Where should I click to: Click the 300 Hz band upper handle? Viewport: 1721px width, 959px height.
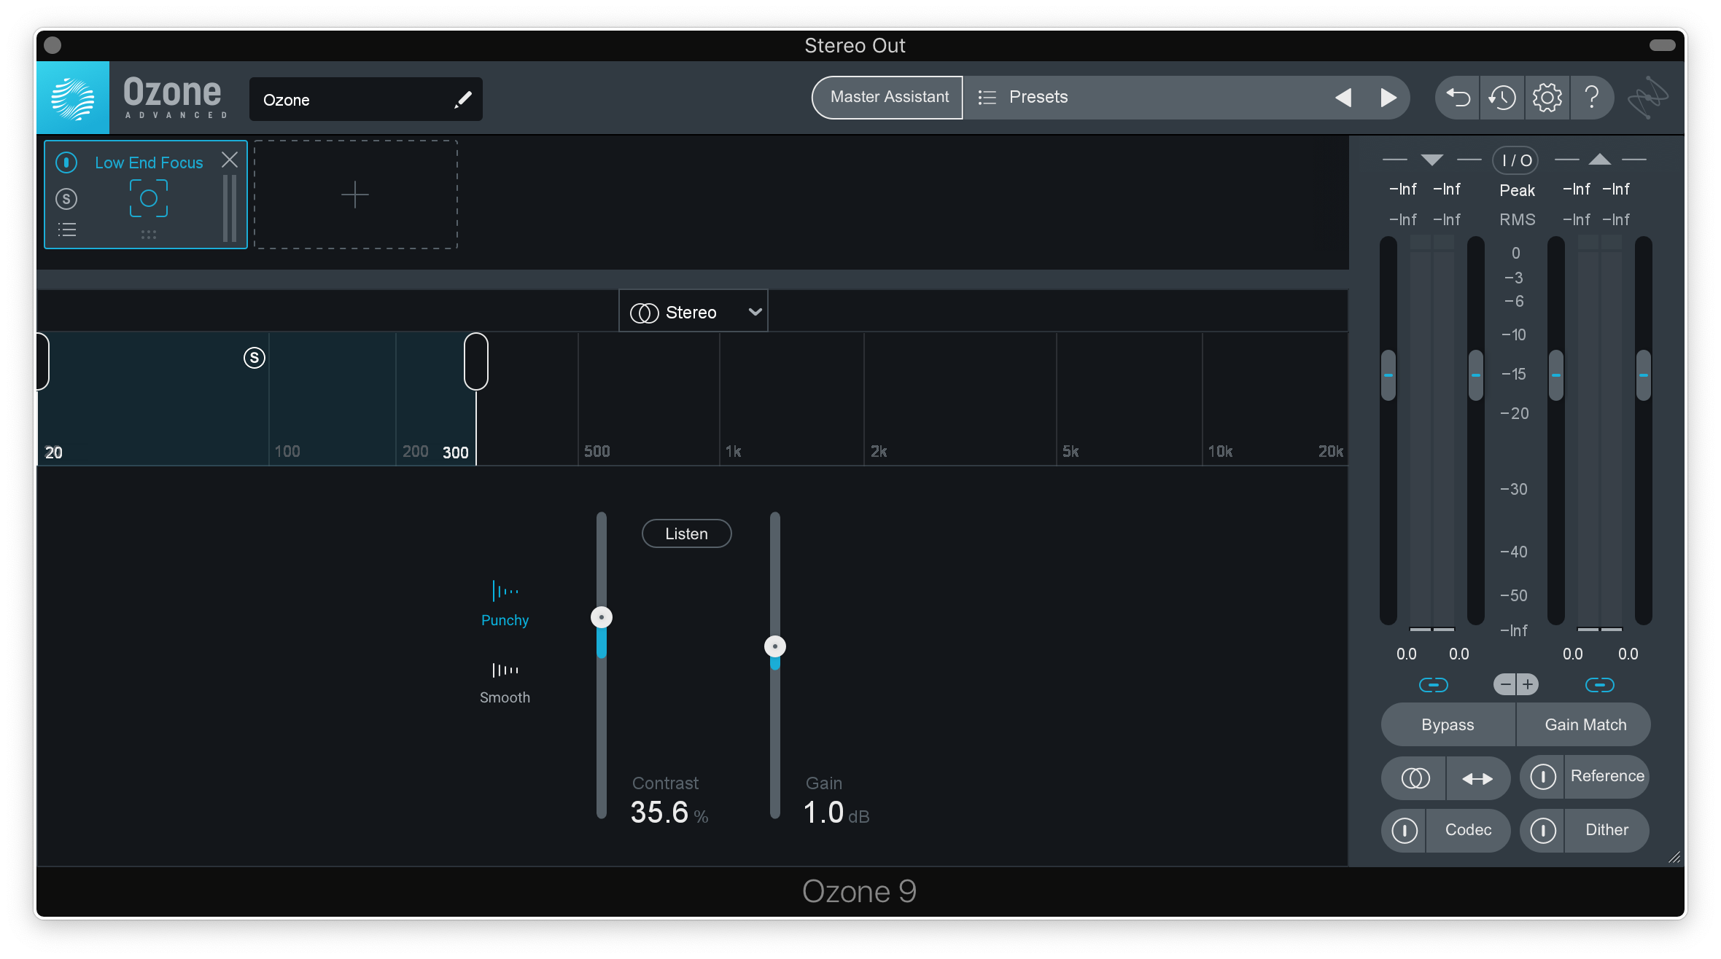pyautogui.click(x=476, y=361)
